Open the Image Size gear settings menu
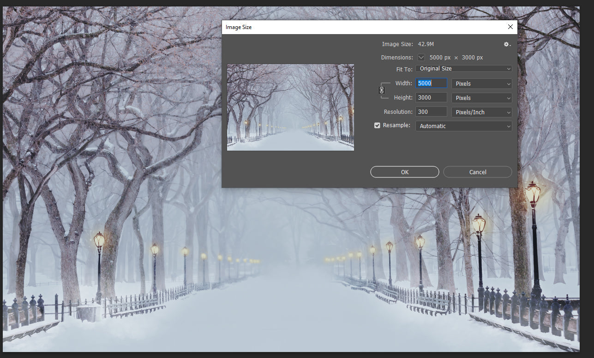This screenshot has height=358, width=594. 507,44
